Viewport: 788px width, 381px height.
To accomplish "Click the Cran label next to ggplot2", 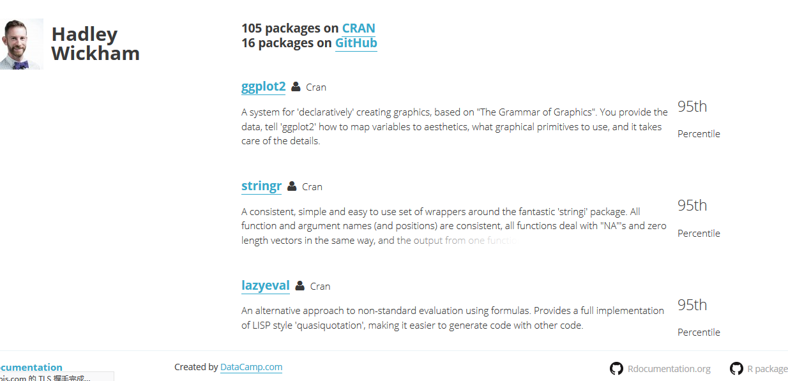I will tap(316, 87).
